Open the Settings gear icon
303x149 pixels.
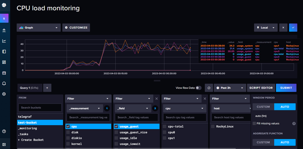point(4,94)
